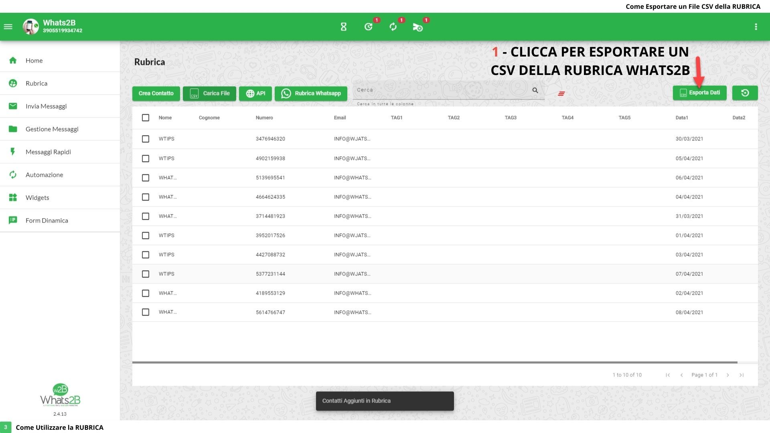Image resolution: width=770 pixels, height=433 pixels.
Task: Open the sync arrows icon in header
Action: click(393, 27)
